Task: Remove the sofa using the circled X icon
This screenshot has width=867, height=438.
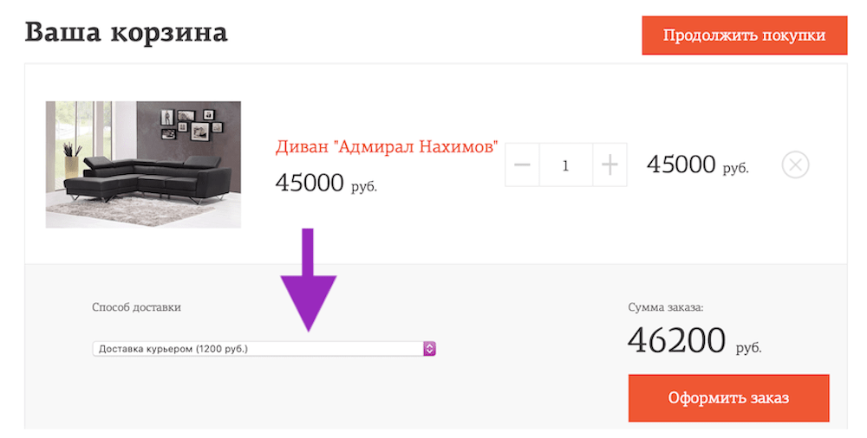Action: click(795, 164)
